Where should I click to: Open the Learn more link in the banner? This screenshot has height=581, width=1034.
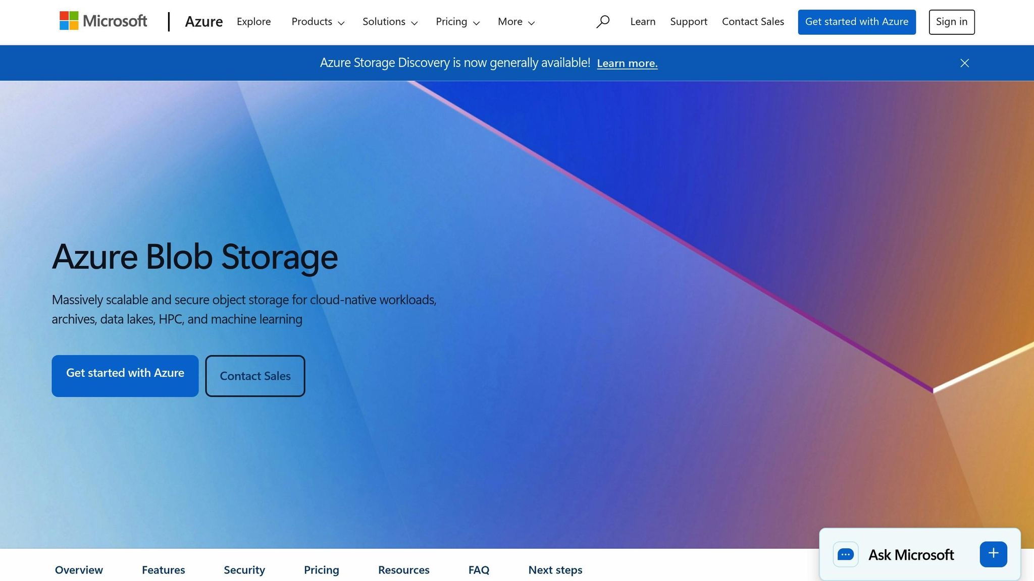coord(627,63)
